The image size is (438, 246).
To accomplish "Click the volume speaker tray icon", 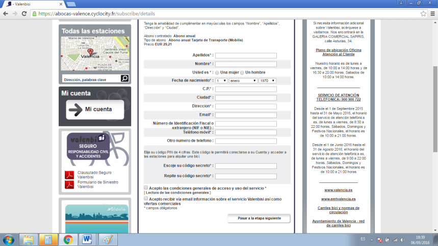I will [x=402, y=240].
